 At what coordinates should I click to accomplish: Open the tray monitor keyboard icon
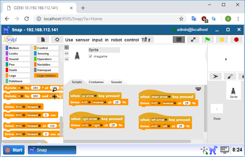pos(225,150)
